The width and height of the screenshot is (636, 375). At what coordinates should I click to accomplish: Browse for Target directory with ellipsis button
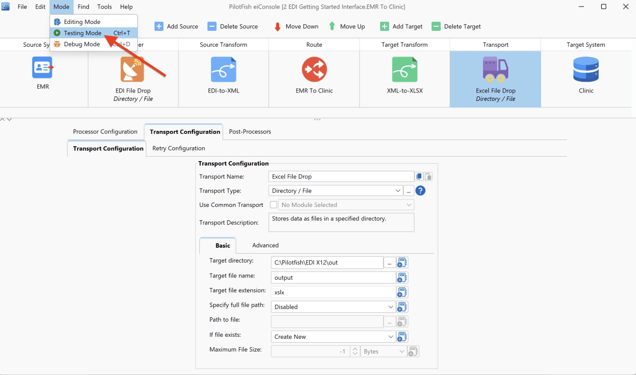390,263
